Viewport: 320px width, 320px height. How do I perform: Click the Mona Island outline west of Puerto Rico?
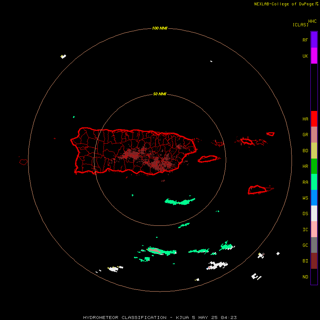pyautogui.click(x=23, y=162)
